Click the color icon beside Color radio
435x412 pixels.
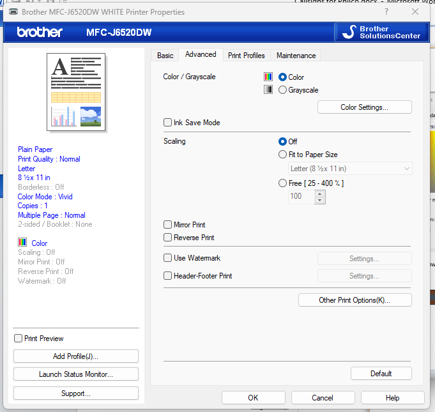268,77
